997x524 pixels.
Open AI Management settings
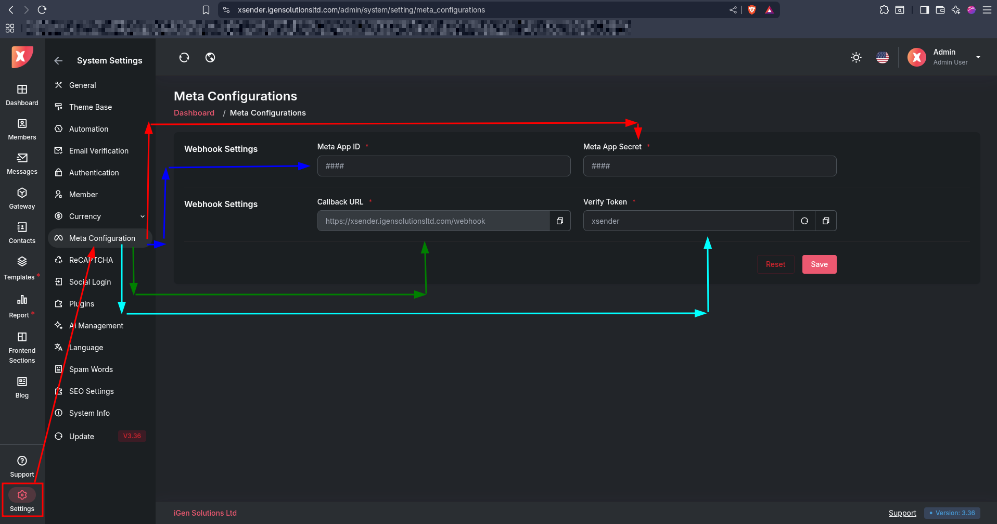(x=96, y=326)
